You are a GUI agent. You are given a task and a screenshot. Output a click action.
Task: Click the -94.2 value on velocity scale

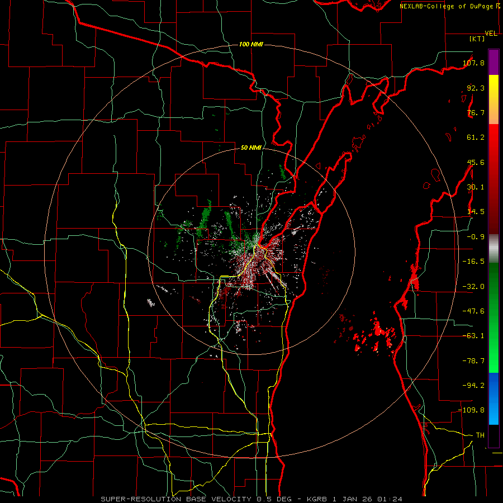pos(473,386)
